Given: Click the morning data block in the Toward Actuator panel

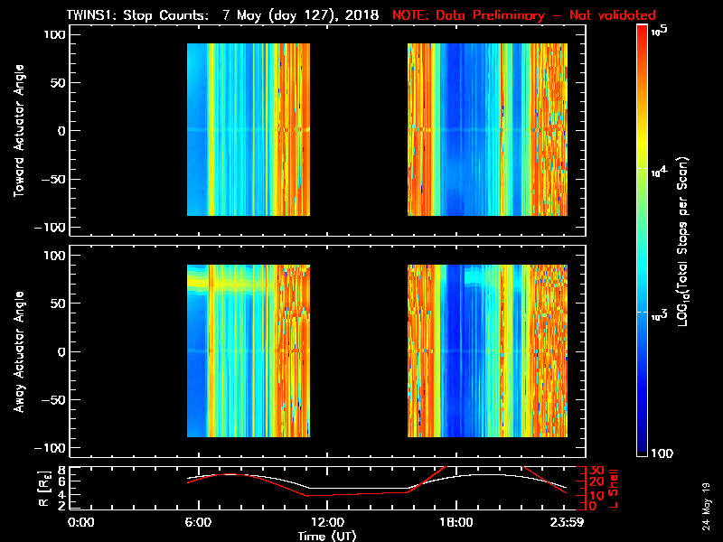Looking at the screenshot, I should pos(249,129).
